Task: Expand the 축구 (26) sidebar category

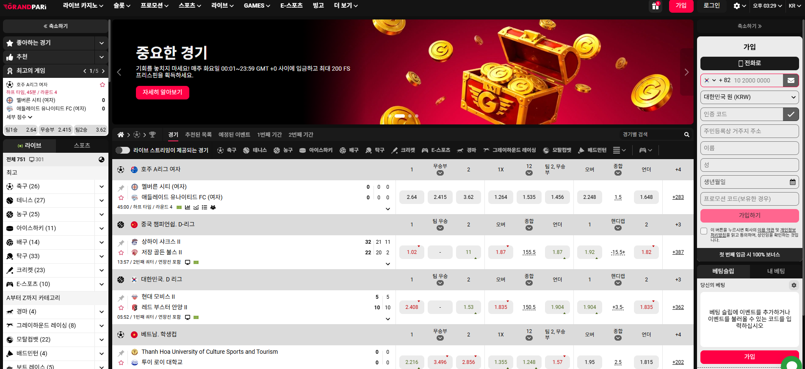Action: (x=101, y=187)
